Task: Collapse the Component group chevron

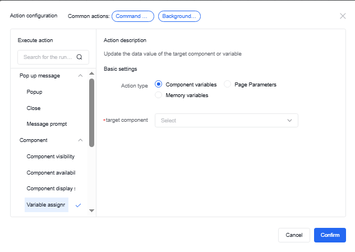Action: (80, 140)
